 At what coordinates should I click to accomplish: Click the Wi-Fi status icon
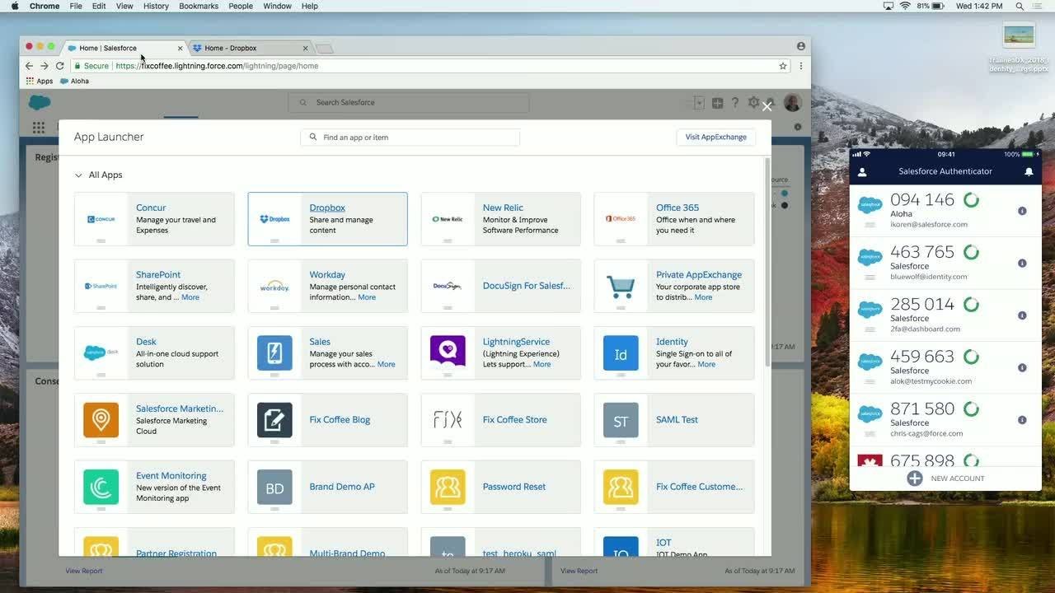click(x=905, y=6)
